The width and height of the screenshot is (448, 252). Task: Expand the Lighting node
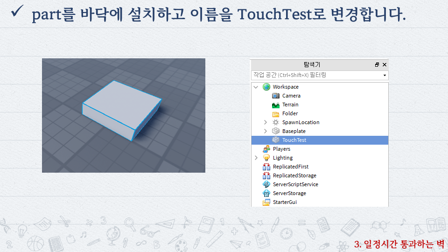tap(256, 158)
